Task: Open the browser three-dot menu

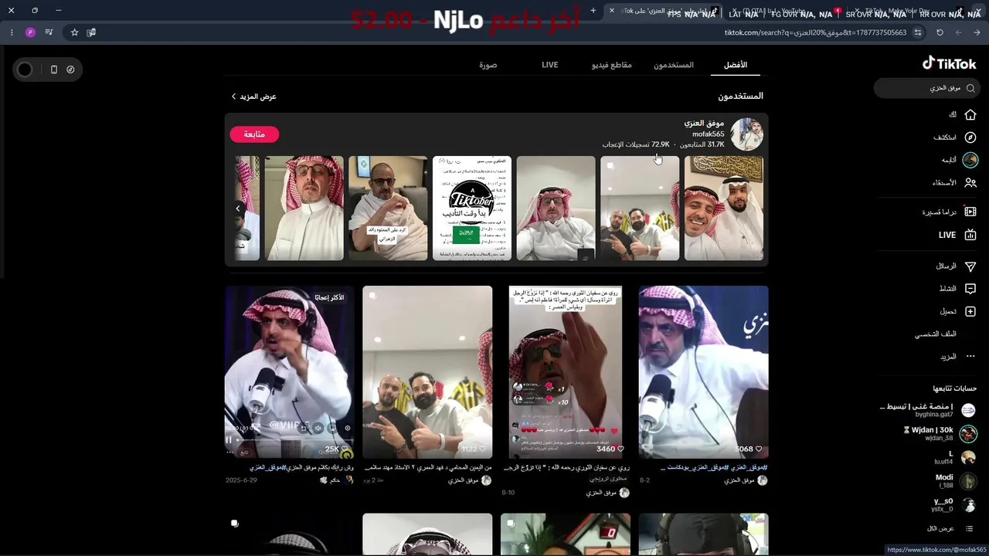Action: click(x=12, y=32)
